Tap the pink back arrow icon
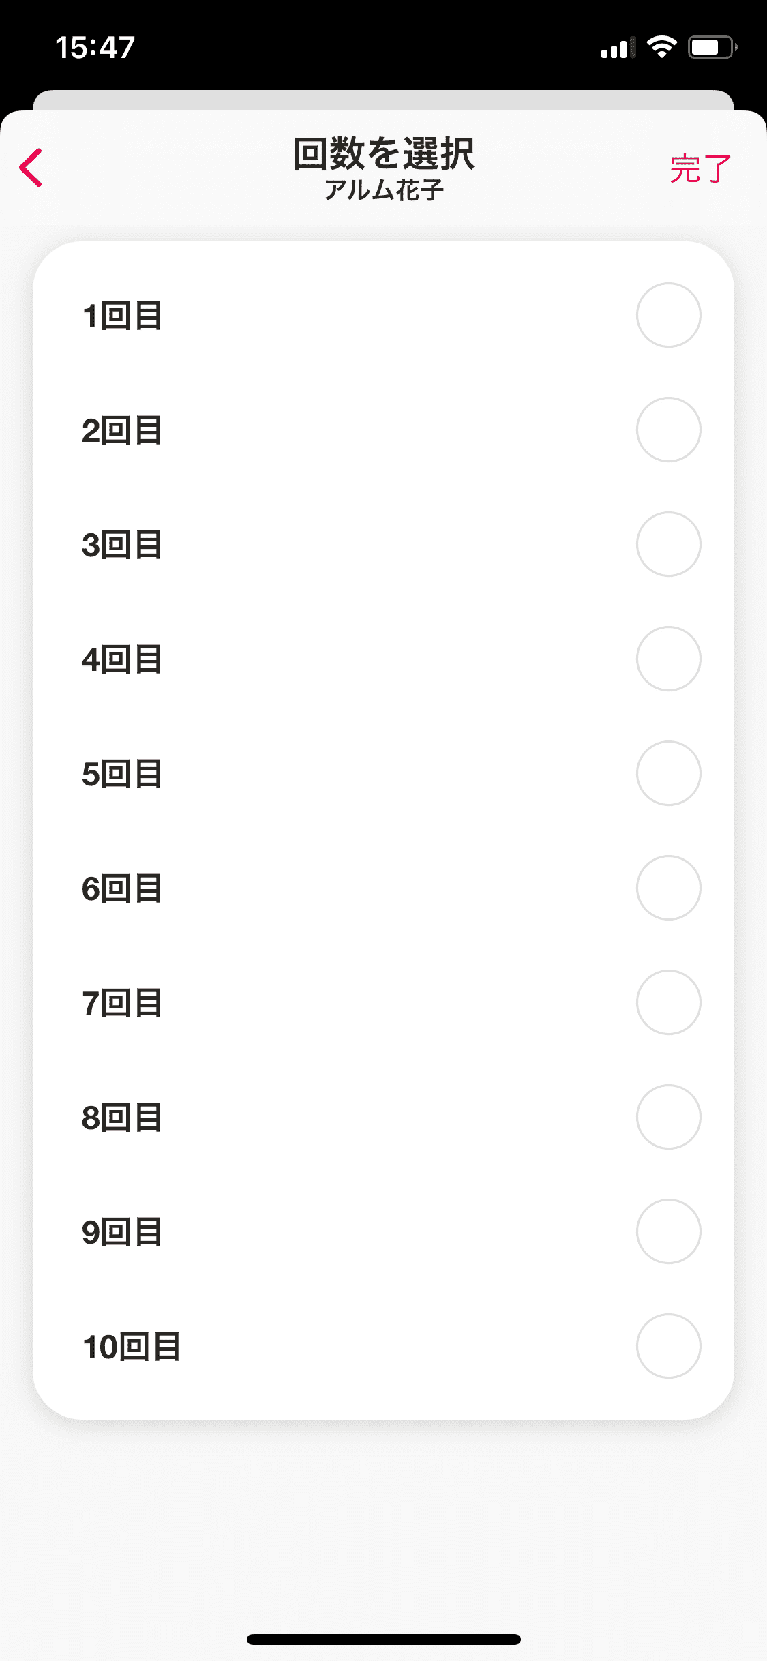 pyautogui.click(x=31, y=168)
